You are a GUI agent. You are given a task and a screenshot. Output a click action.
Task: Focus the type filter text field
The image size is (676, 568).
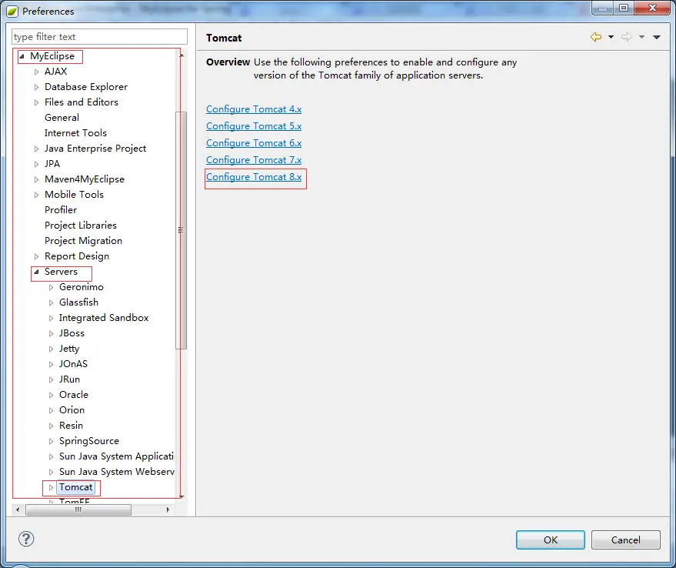tap(99, 37)
